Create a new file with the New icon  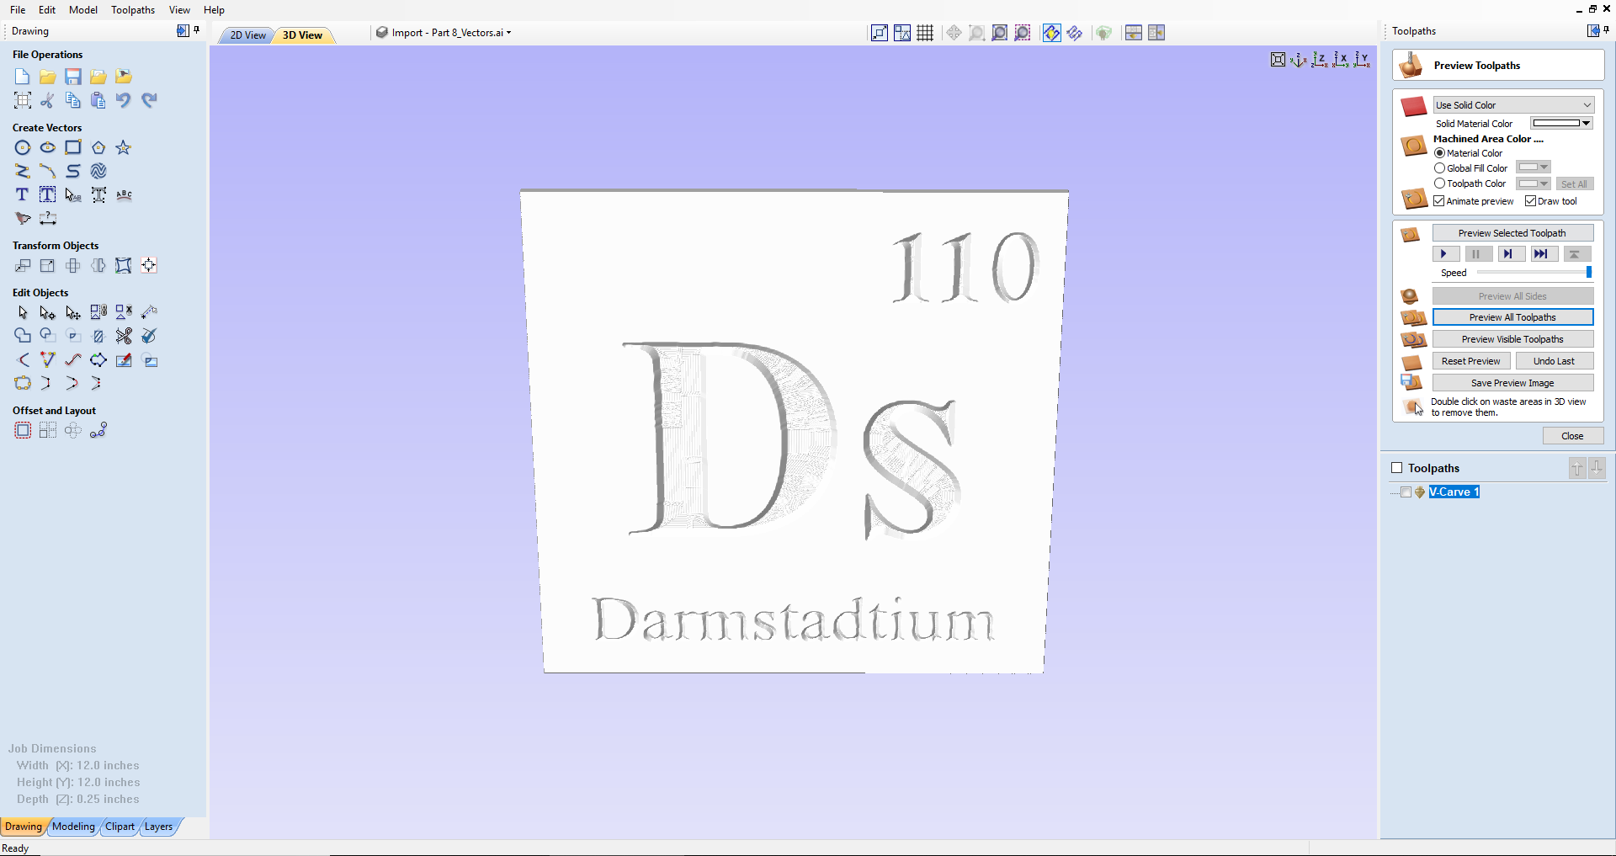(23, 77)
